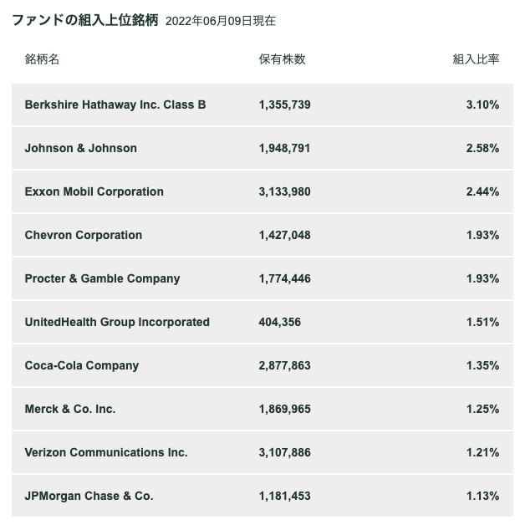This screenshot has height=525, width=520.
Task: Select the Chevron Corporation name
Action: 84,235
